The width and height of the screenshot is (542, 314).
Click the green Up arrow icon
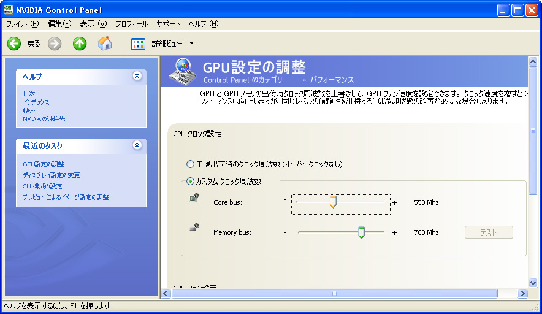point(80,44)
